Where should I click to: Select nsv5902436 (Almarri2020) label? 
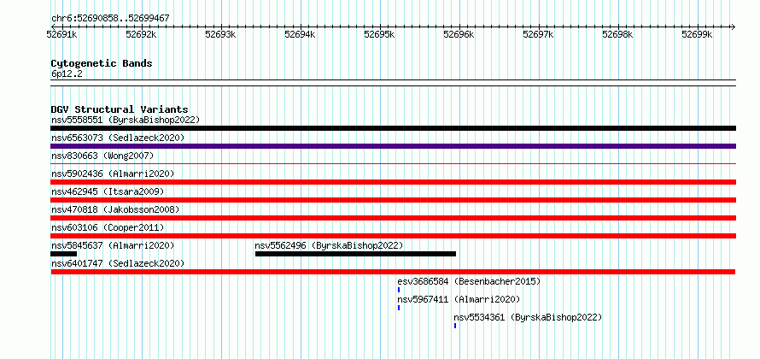113,174
